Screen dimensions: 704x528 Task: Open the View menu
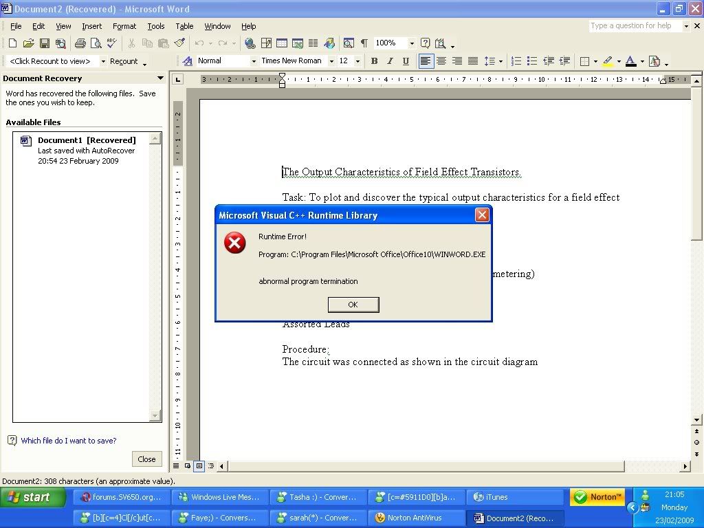pos(63,26)
